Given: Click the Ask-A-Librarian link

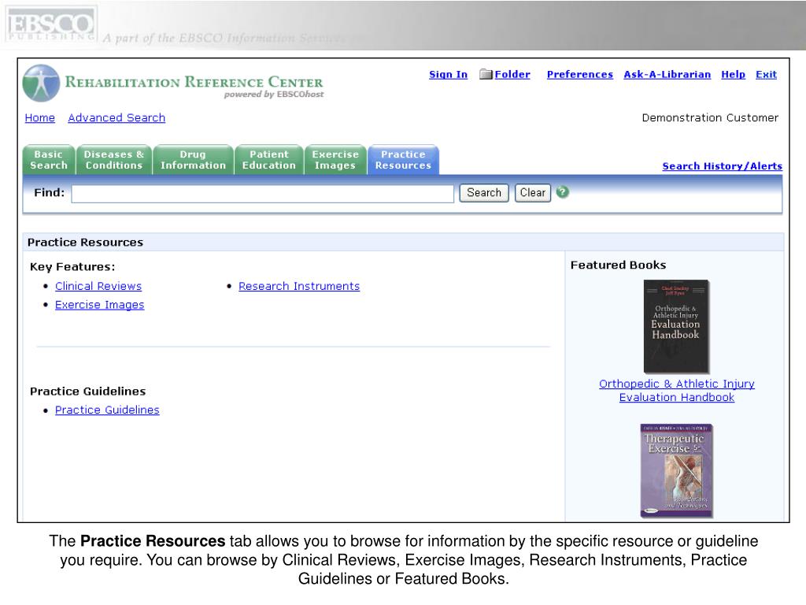Looking at the screenshot, I should pos(667,75).
